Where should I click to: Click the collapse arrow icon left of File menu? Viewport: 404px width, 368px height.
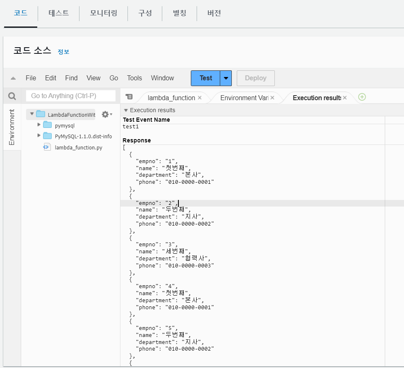coord(13,78)
